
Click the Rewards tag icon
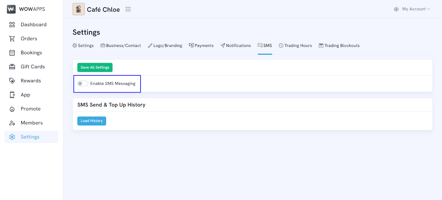click(x=12, y=81)
